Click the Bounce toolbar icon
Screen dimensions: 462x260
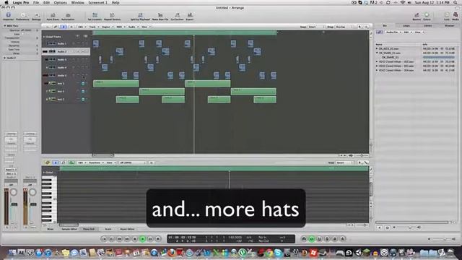[x=417, y=16]
